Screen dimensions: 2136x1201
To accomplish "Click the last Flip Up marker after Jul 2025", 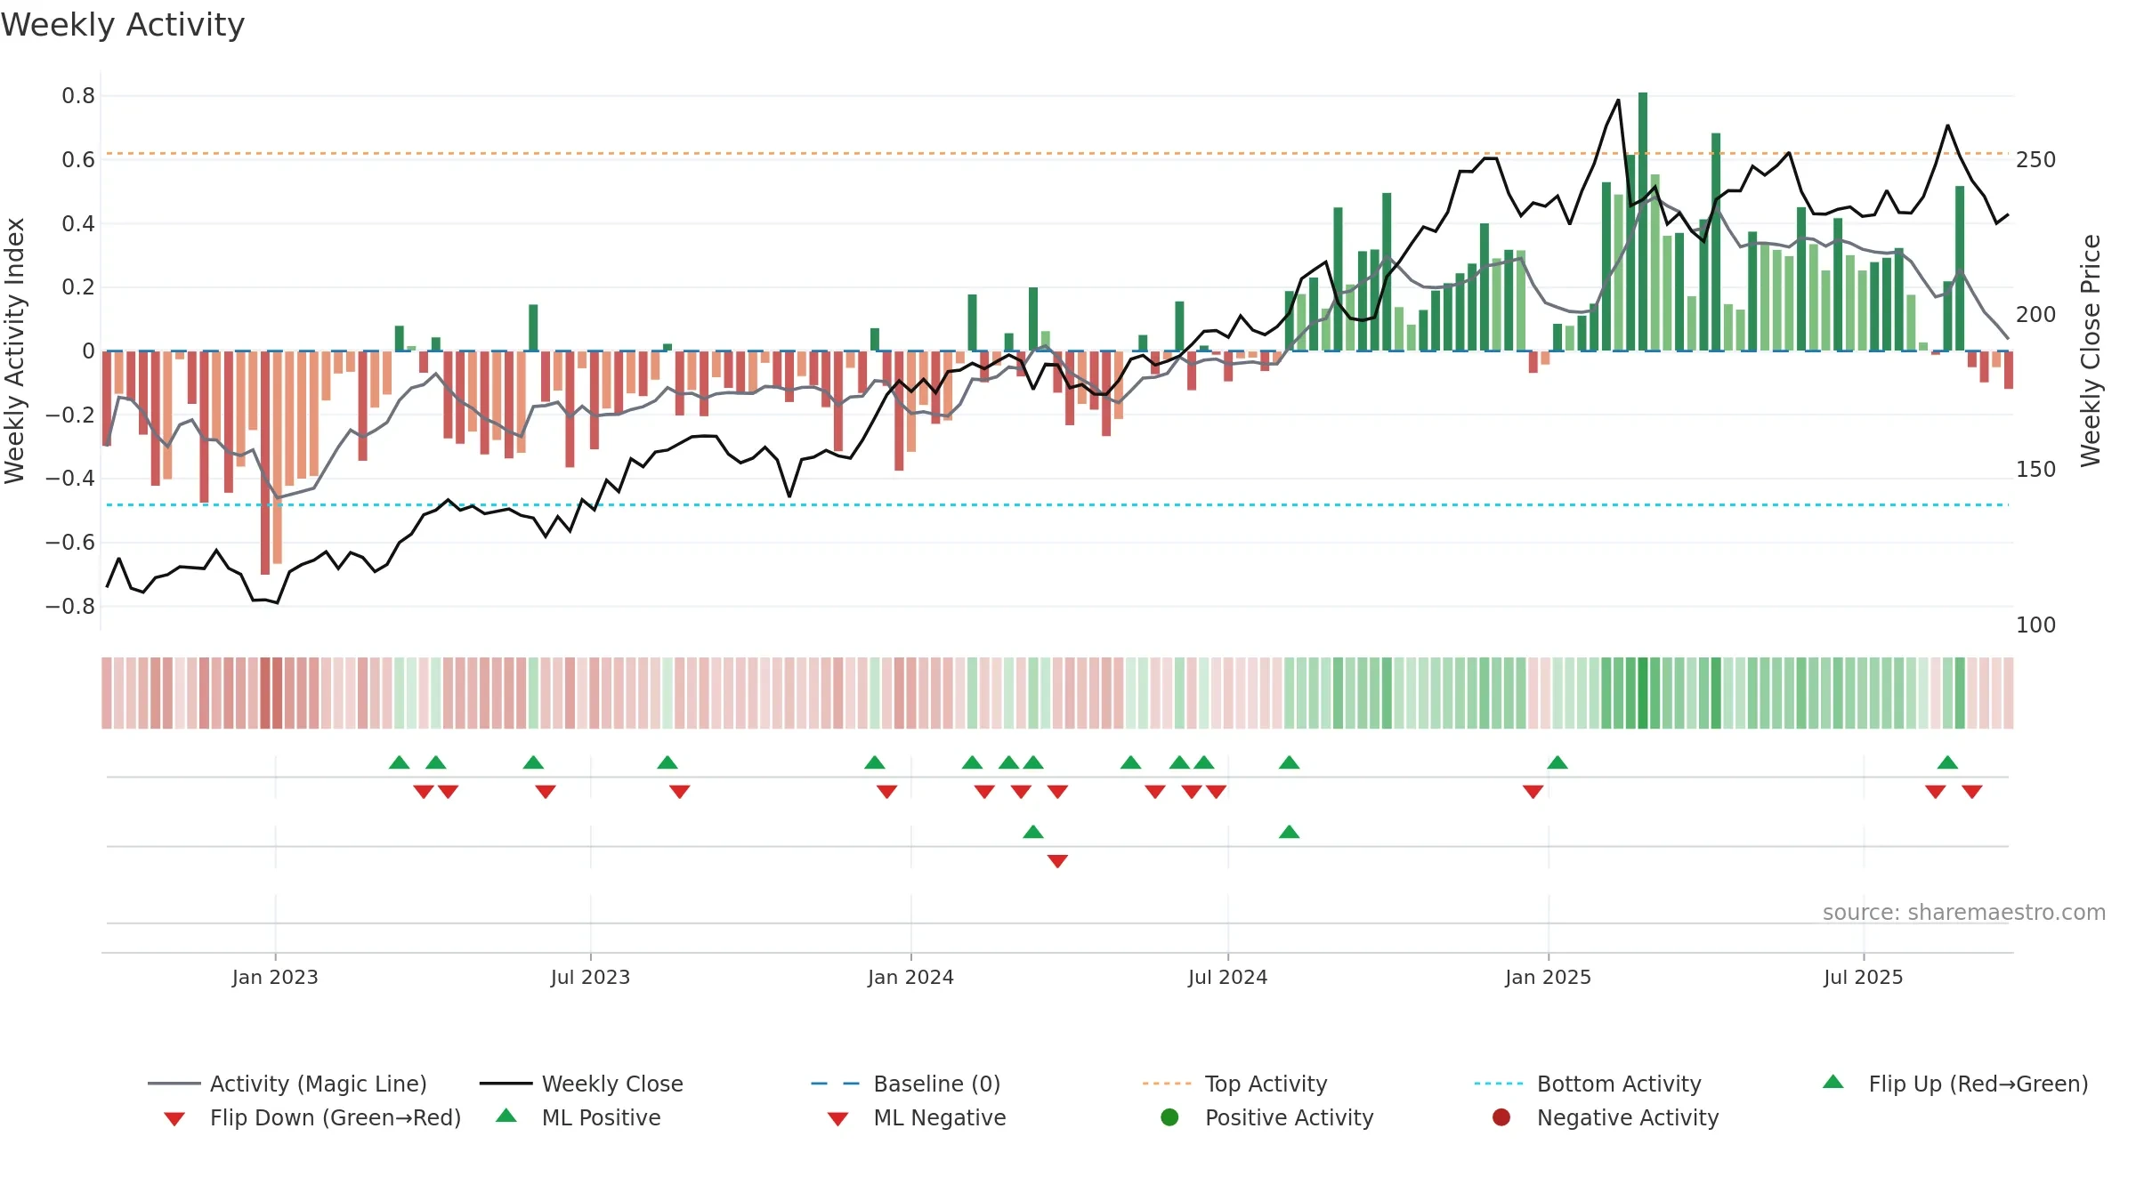I will click(1947, 762).
